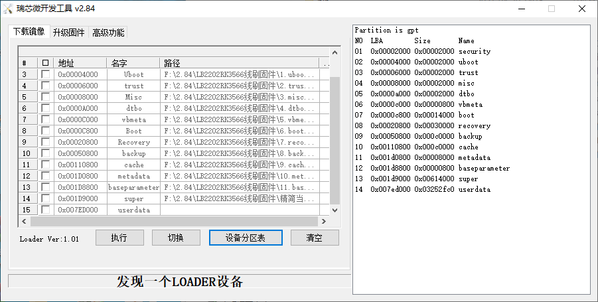Viewport: 598px width, 302px height.
Task: Open the 升级固件 tab
Action: (x=68, y=33)
